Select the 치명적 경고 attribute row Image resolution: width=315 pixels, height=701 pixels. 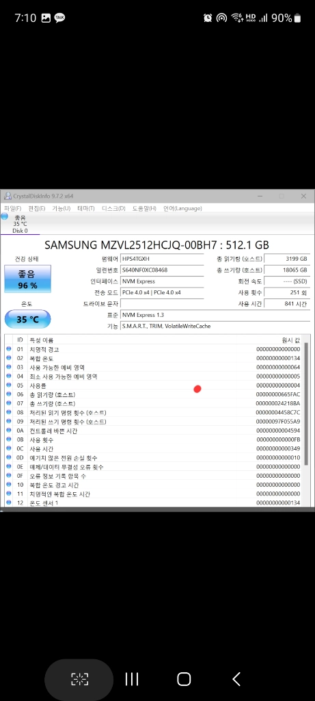pyautogui.click(x=154, y=349)
